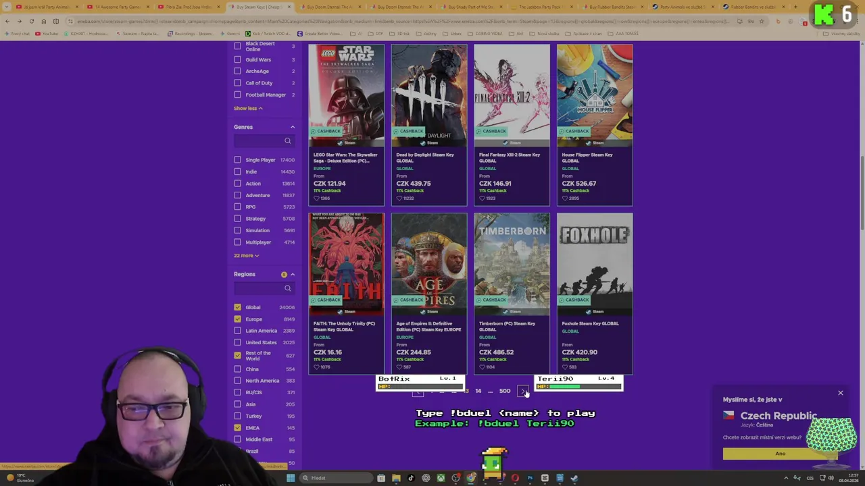Add LEGO Star Wars to wishlist heart
Viewport: 865px width, 486px height.
tap(316, 198)
